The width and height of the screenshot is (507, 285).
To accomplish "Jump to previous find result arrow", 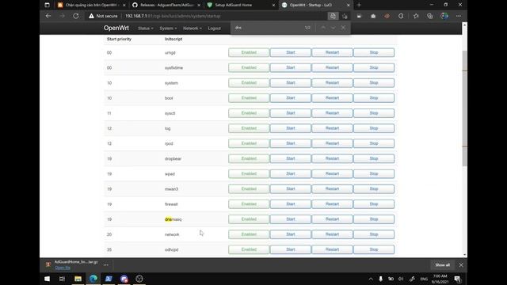I will (x=323, y=28).
